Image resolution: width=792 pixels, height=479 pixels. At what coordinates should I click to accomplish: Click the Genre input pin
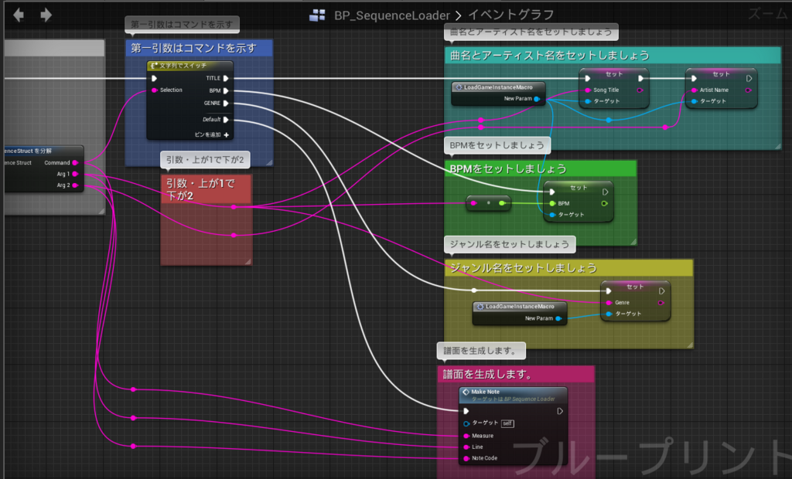coord(609,303)
